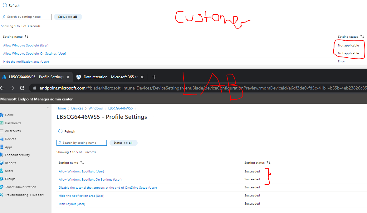Focus LAB search by setting name field
Viewport: 367px width, 213px height.
(x=82, y=143)
